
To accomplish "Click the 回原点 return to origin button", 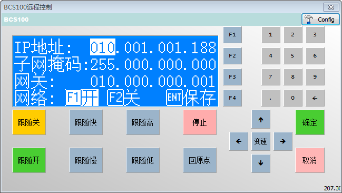I will click(200, 160).
